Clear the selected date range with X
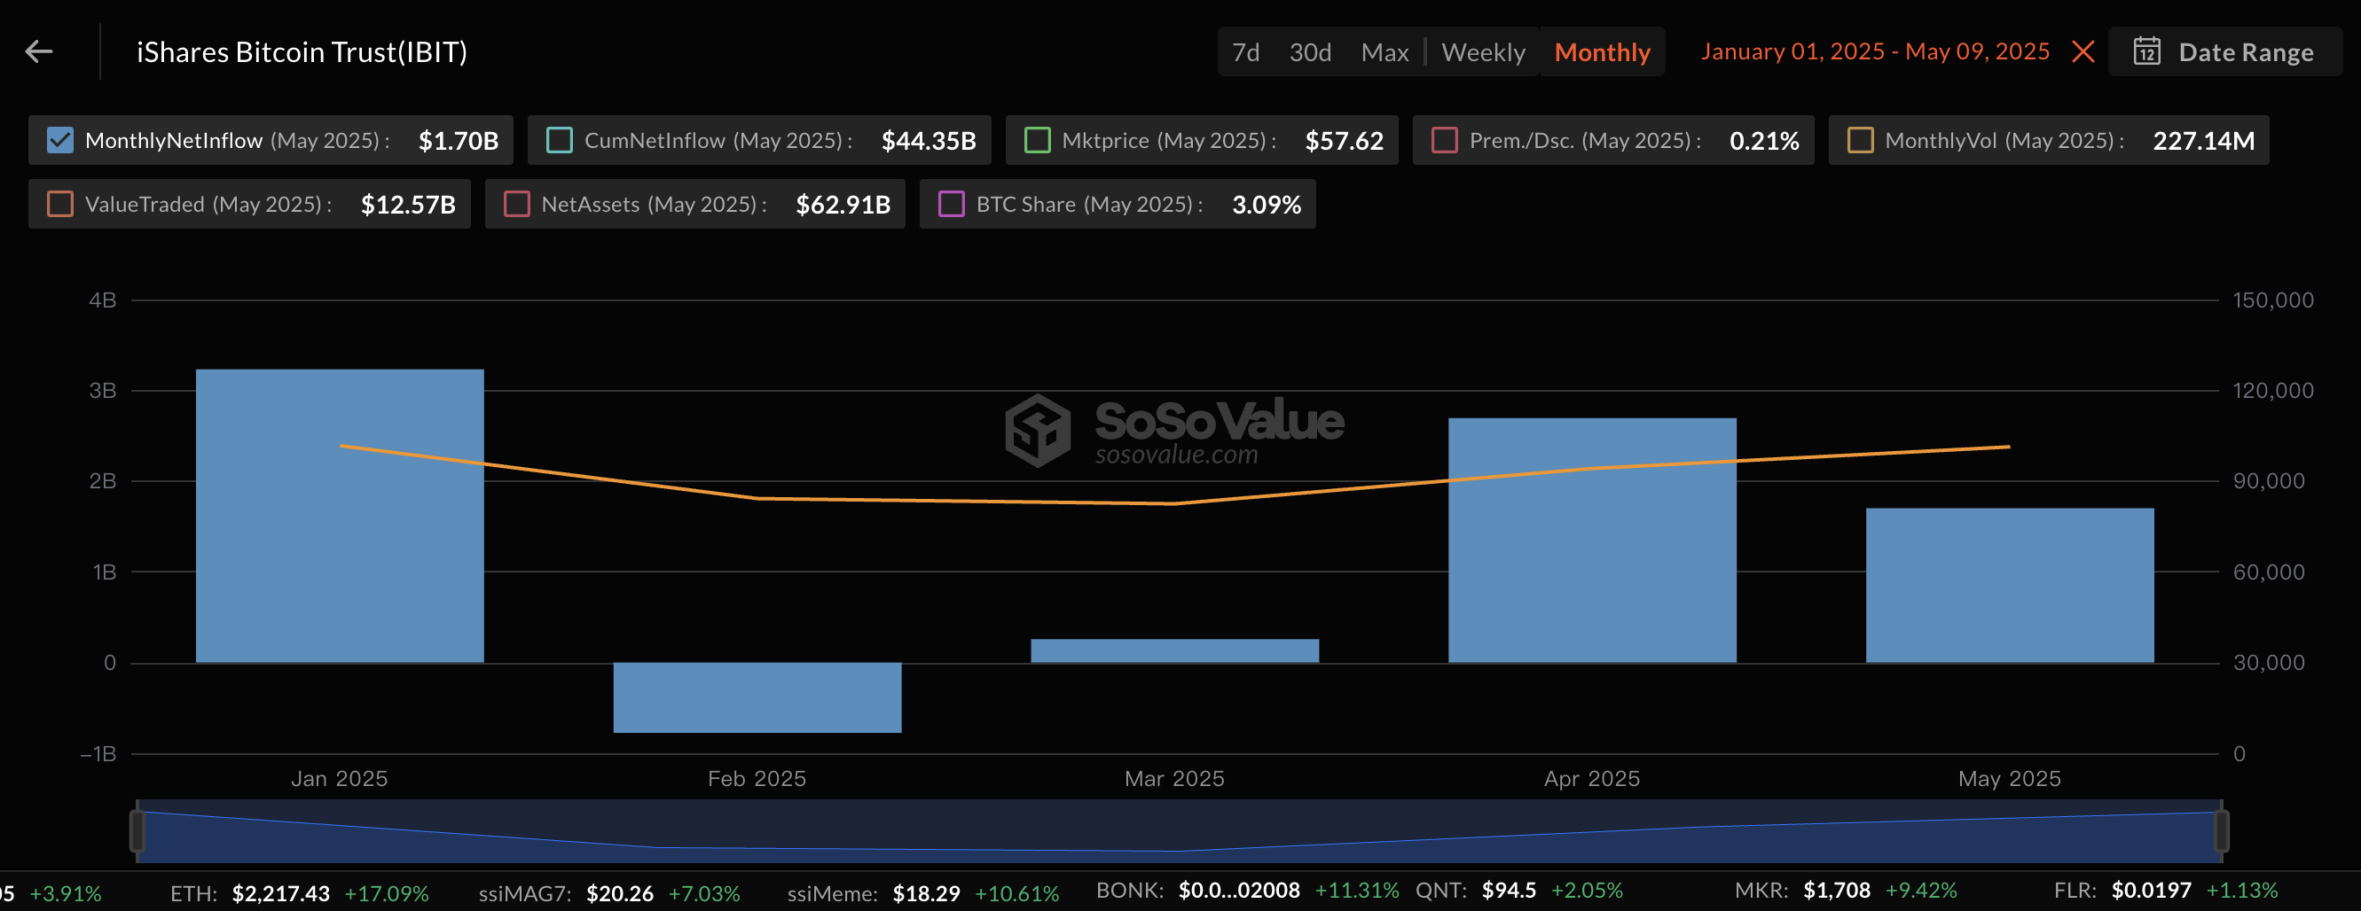 click(2083, 52)
